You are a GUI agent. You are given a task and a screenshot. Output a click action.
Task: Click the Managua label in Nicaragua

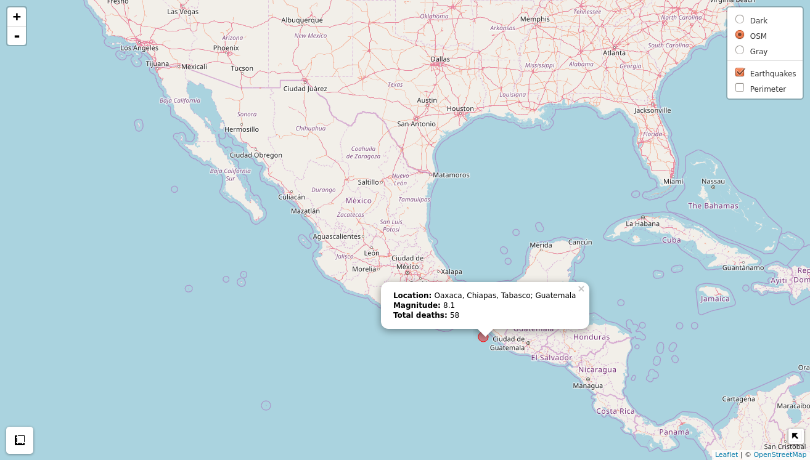tap(587, 386)
